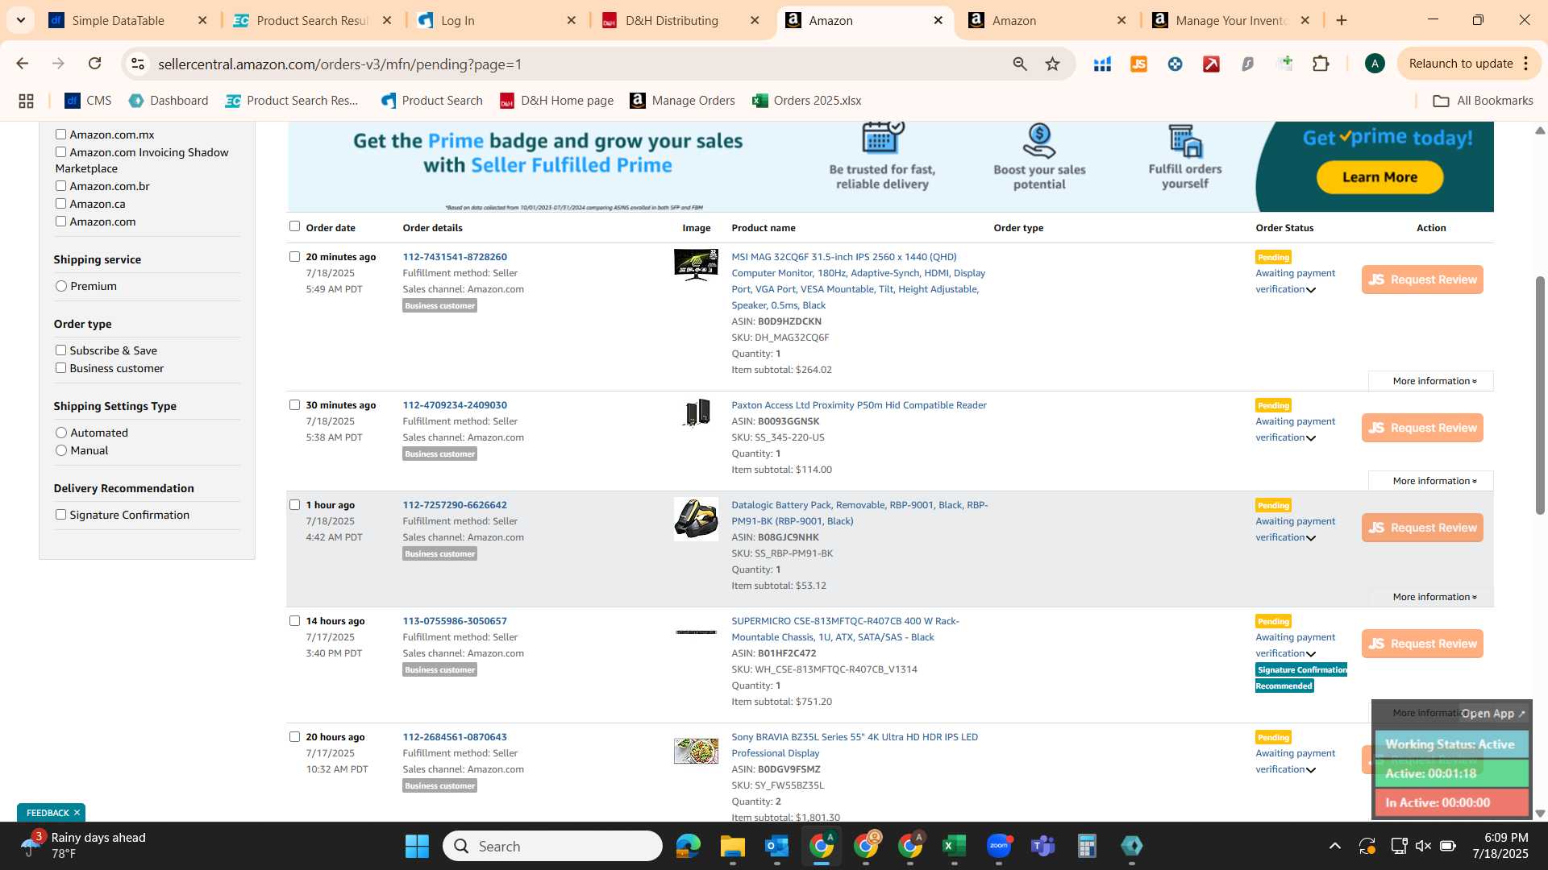Open the volume muted tray icon
The width and height of the screenshot is (1548, 870).
point(1423,846)
